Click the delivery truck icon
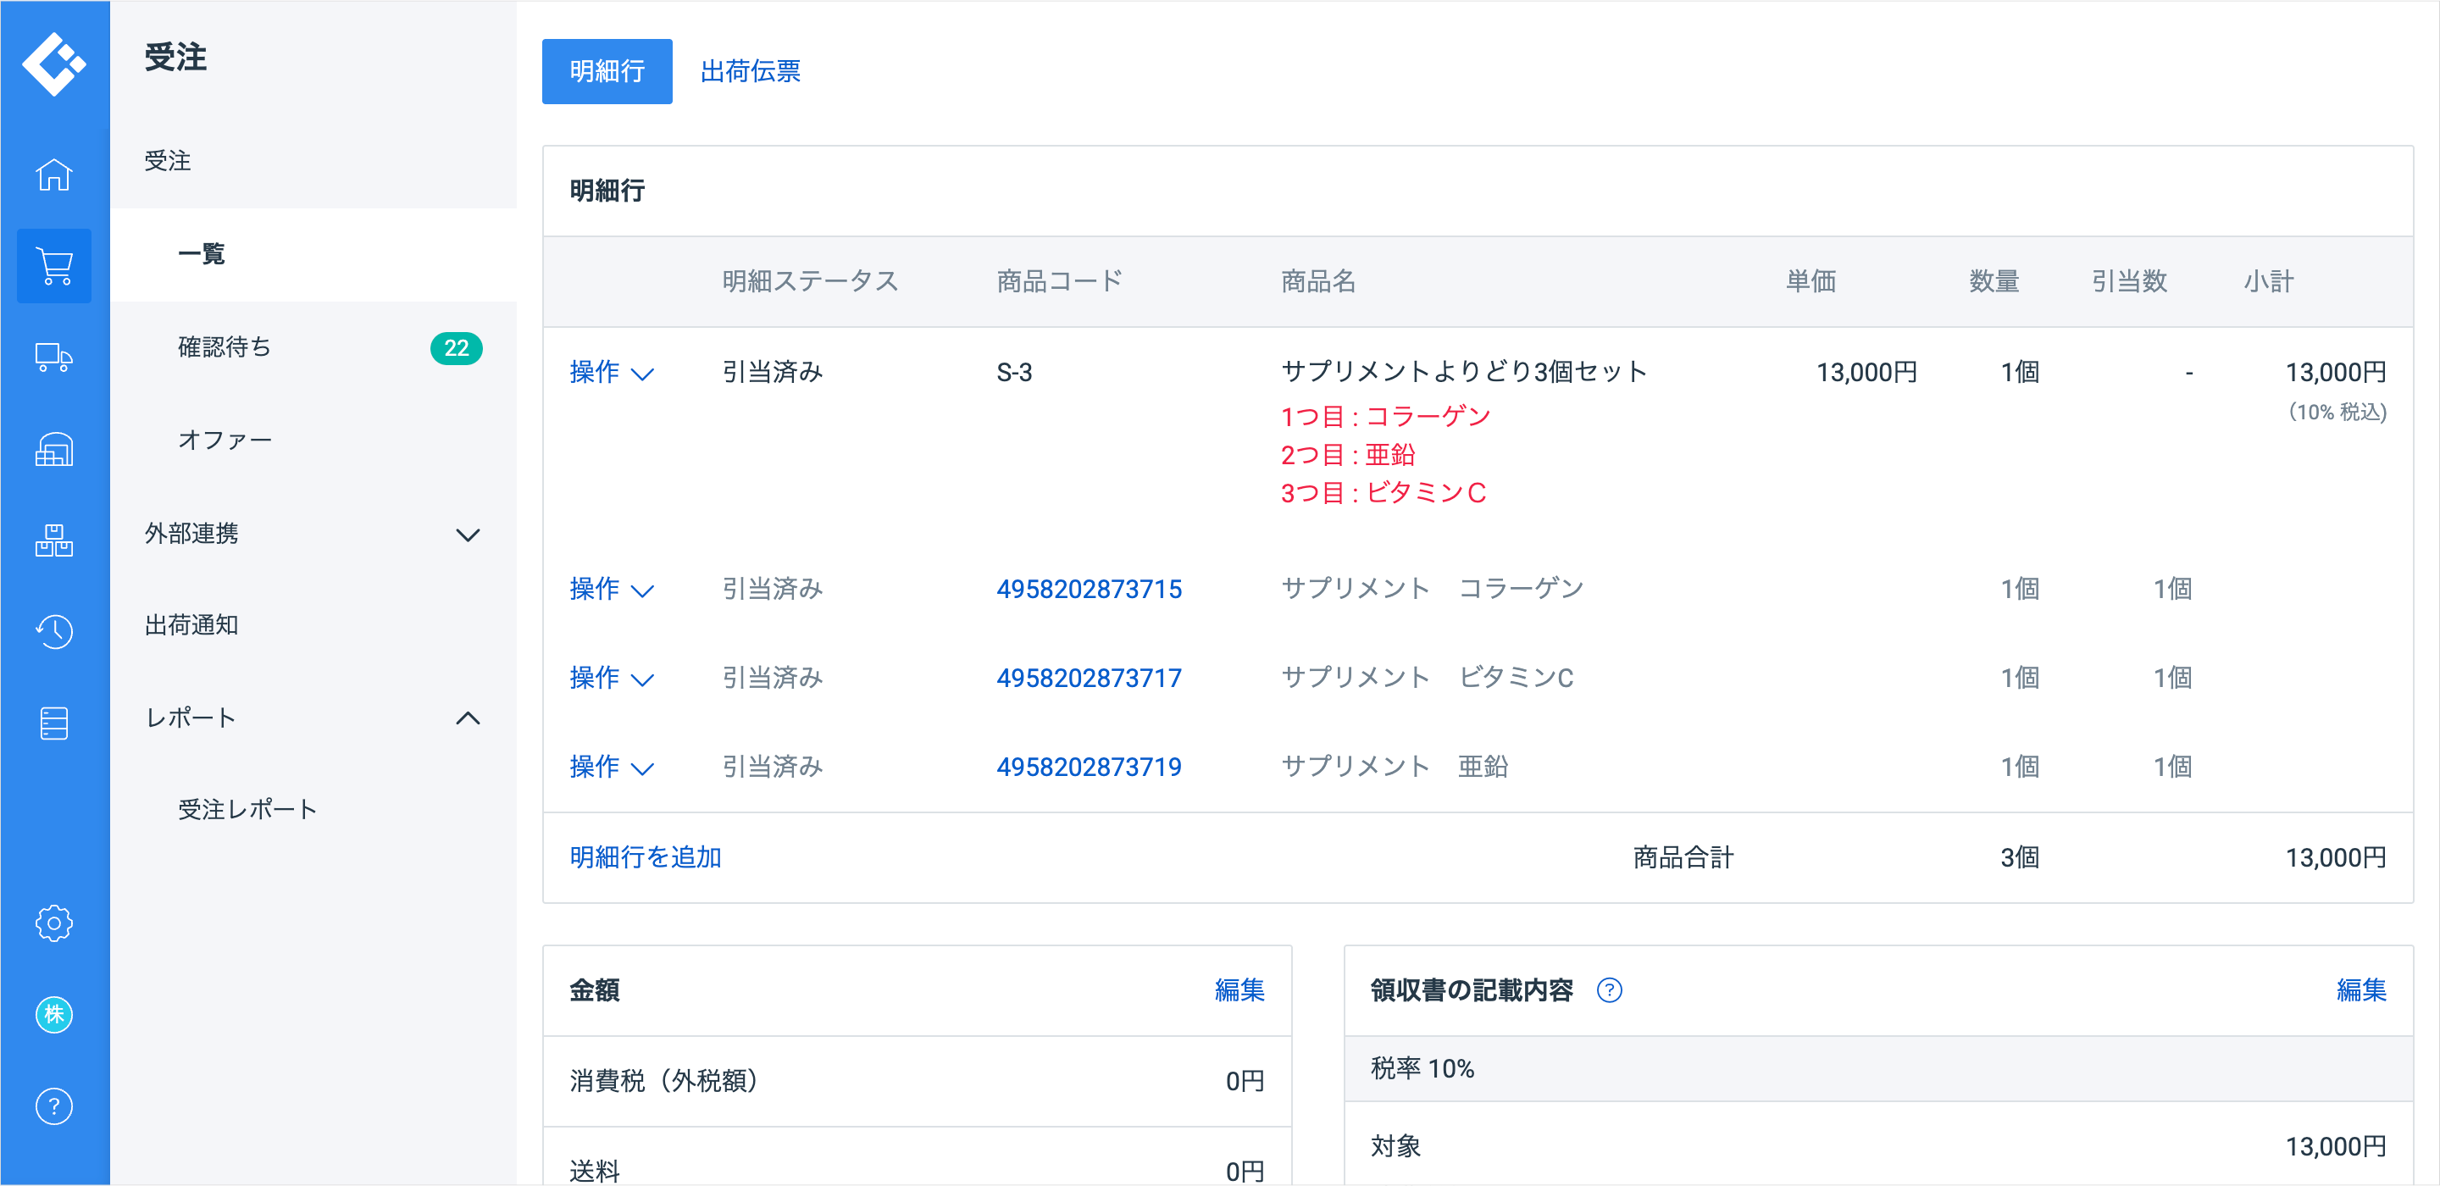The image size is (2440, 1186). pos(54,357)
